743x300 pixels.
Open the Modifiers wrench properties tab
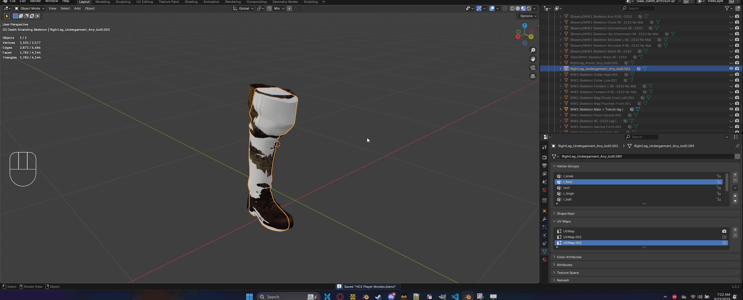544,219
